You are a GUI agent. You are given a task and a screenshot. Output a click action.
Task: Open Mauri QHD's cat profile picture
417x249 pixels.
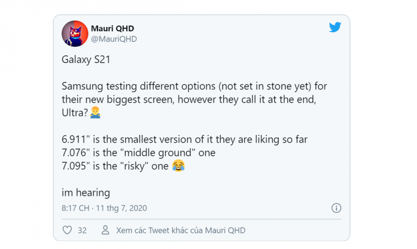click(x=75, y=33)
